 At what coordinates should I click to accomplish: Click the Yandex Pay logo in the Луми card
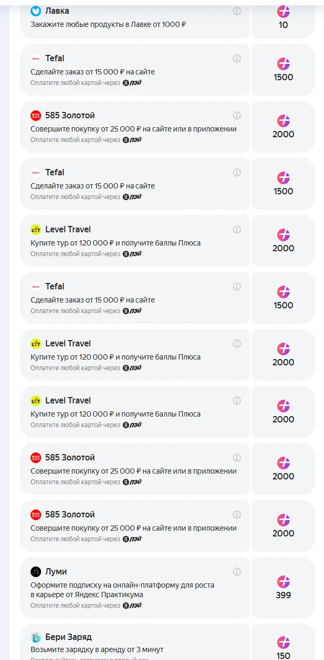tap(132, 606)
